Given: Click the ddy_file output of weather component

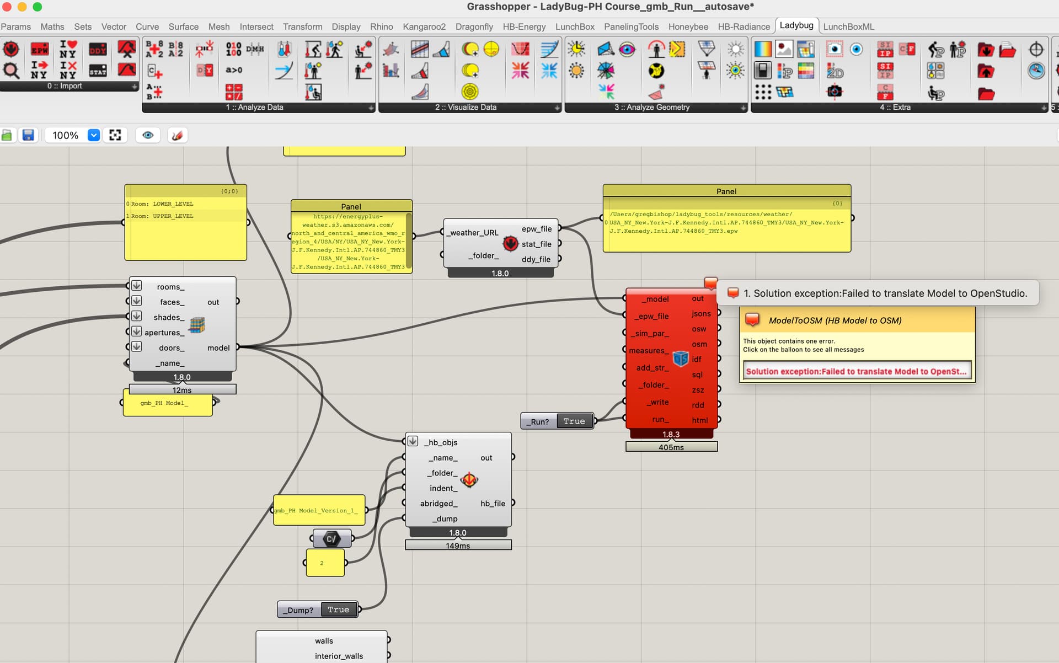Looking at the screenshot, I should pos(536,259).
